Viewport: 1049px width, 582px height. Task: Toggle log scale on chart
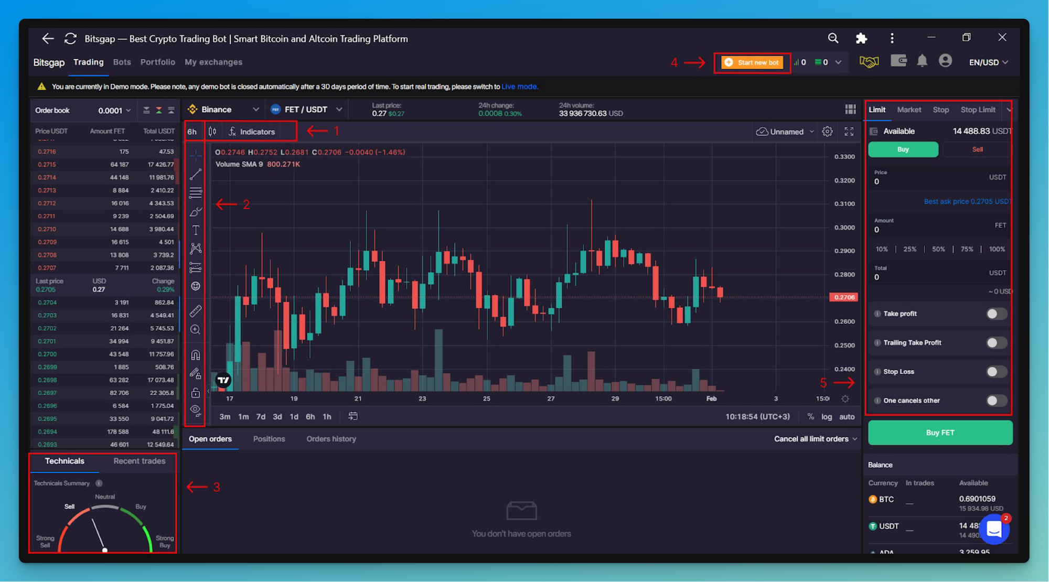tap(827, 417)
